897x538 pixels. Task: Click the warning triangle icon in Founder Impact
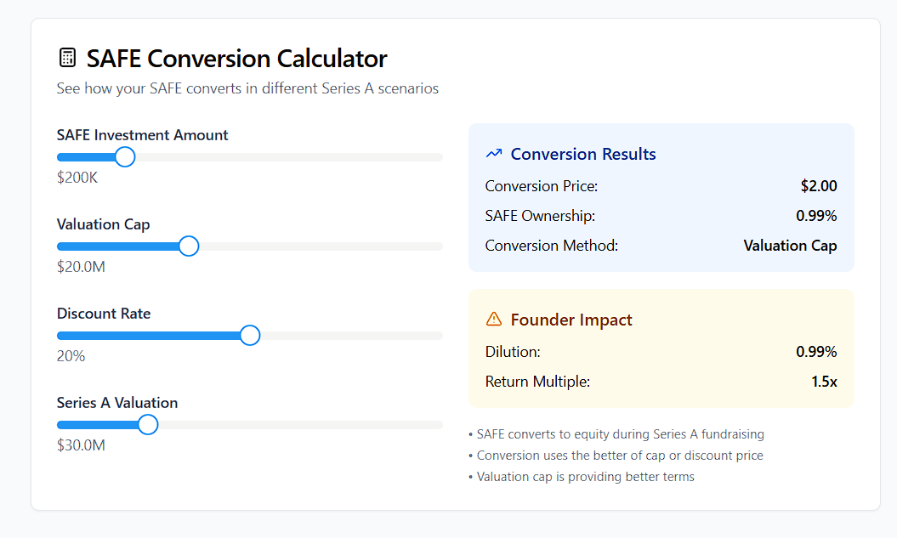[x=494, y=320]
